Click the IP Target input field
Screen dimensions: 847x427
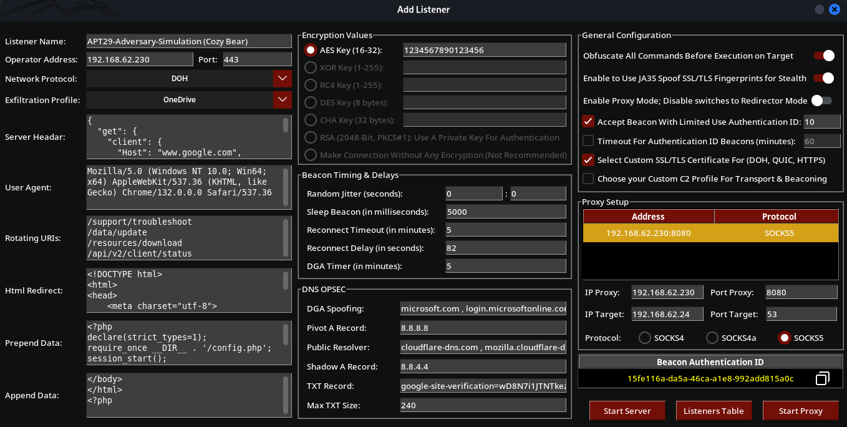pyautogui.click(x=667, y=314)
